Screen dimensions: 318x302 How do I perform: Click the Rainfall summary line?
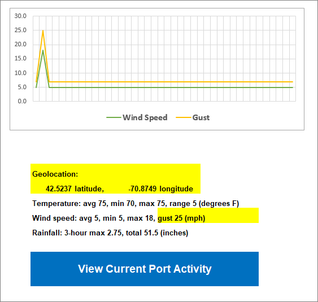pos(110,233)
